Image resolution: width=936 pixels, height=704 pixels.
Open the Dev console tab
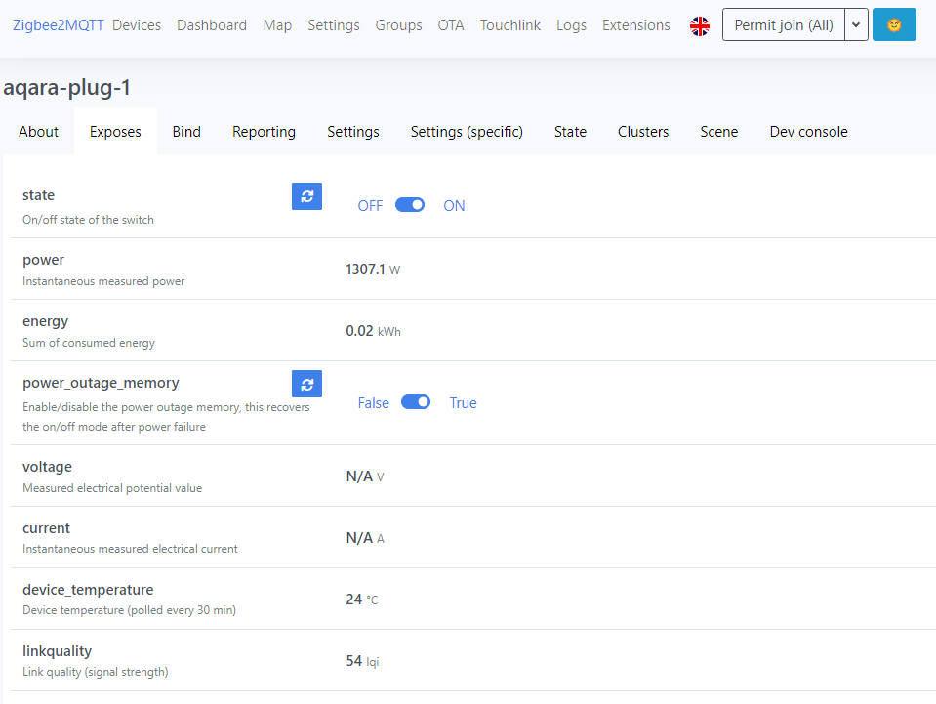[808, 132]
